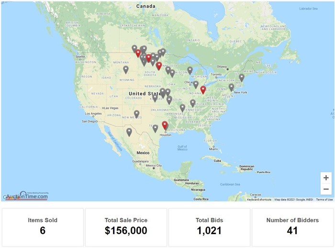Select the gray pin in Massachusetts

(x=241, y=78)
